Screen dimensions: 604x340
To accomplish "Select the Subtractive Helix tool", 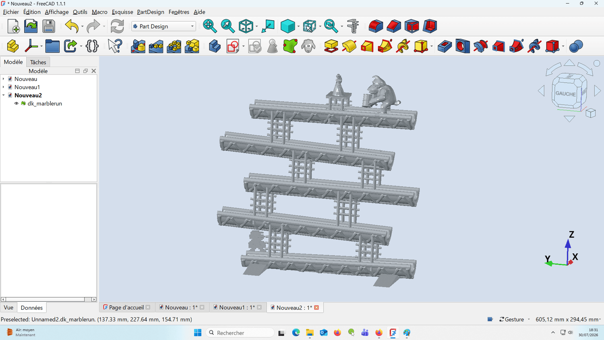I will coord(534,46).
